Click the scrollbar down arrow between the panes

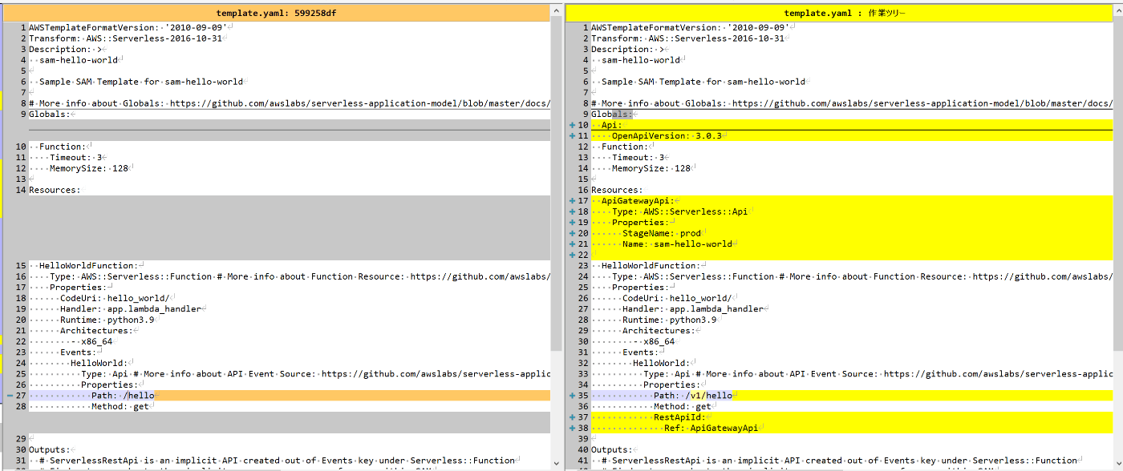[x=557, y=465]
